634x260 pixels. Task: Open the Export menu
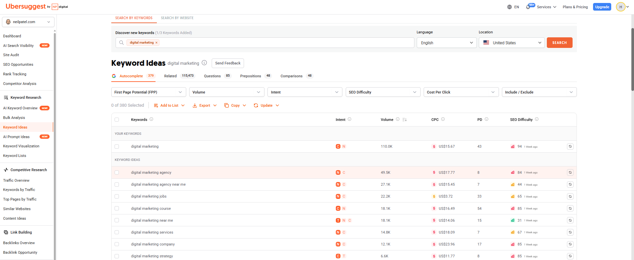[x=205, y=105]
